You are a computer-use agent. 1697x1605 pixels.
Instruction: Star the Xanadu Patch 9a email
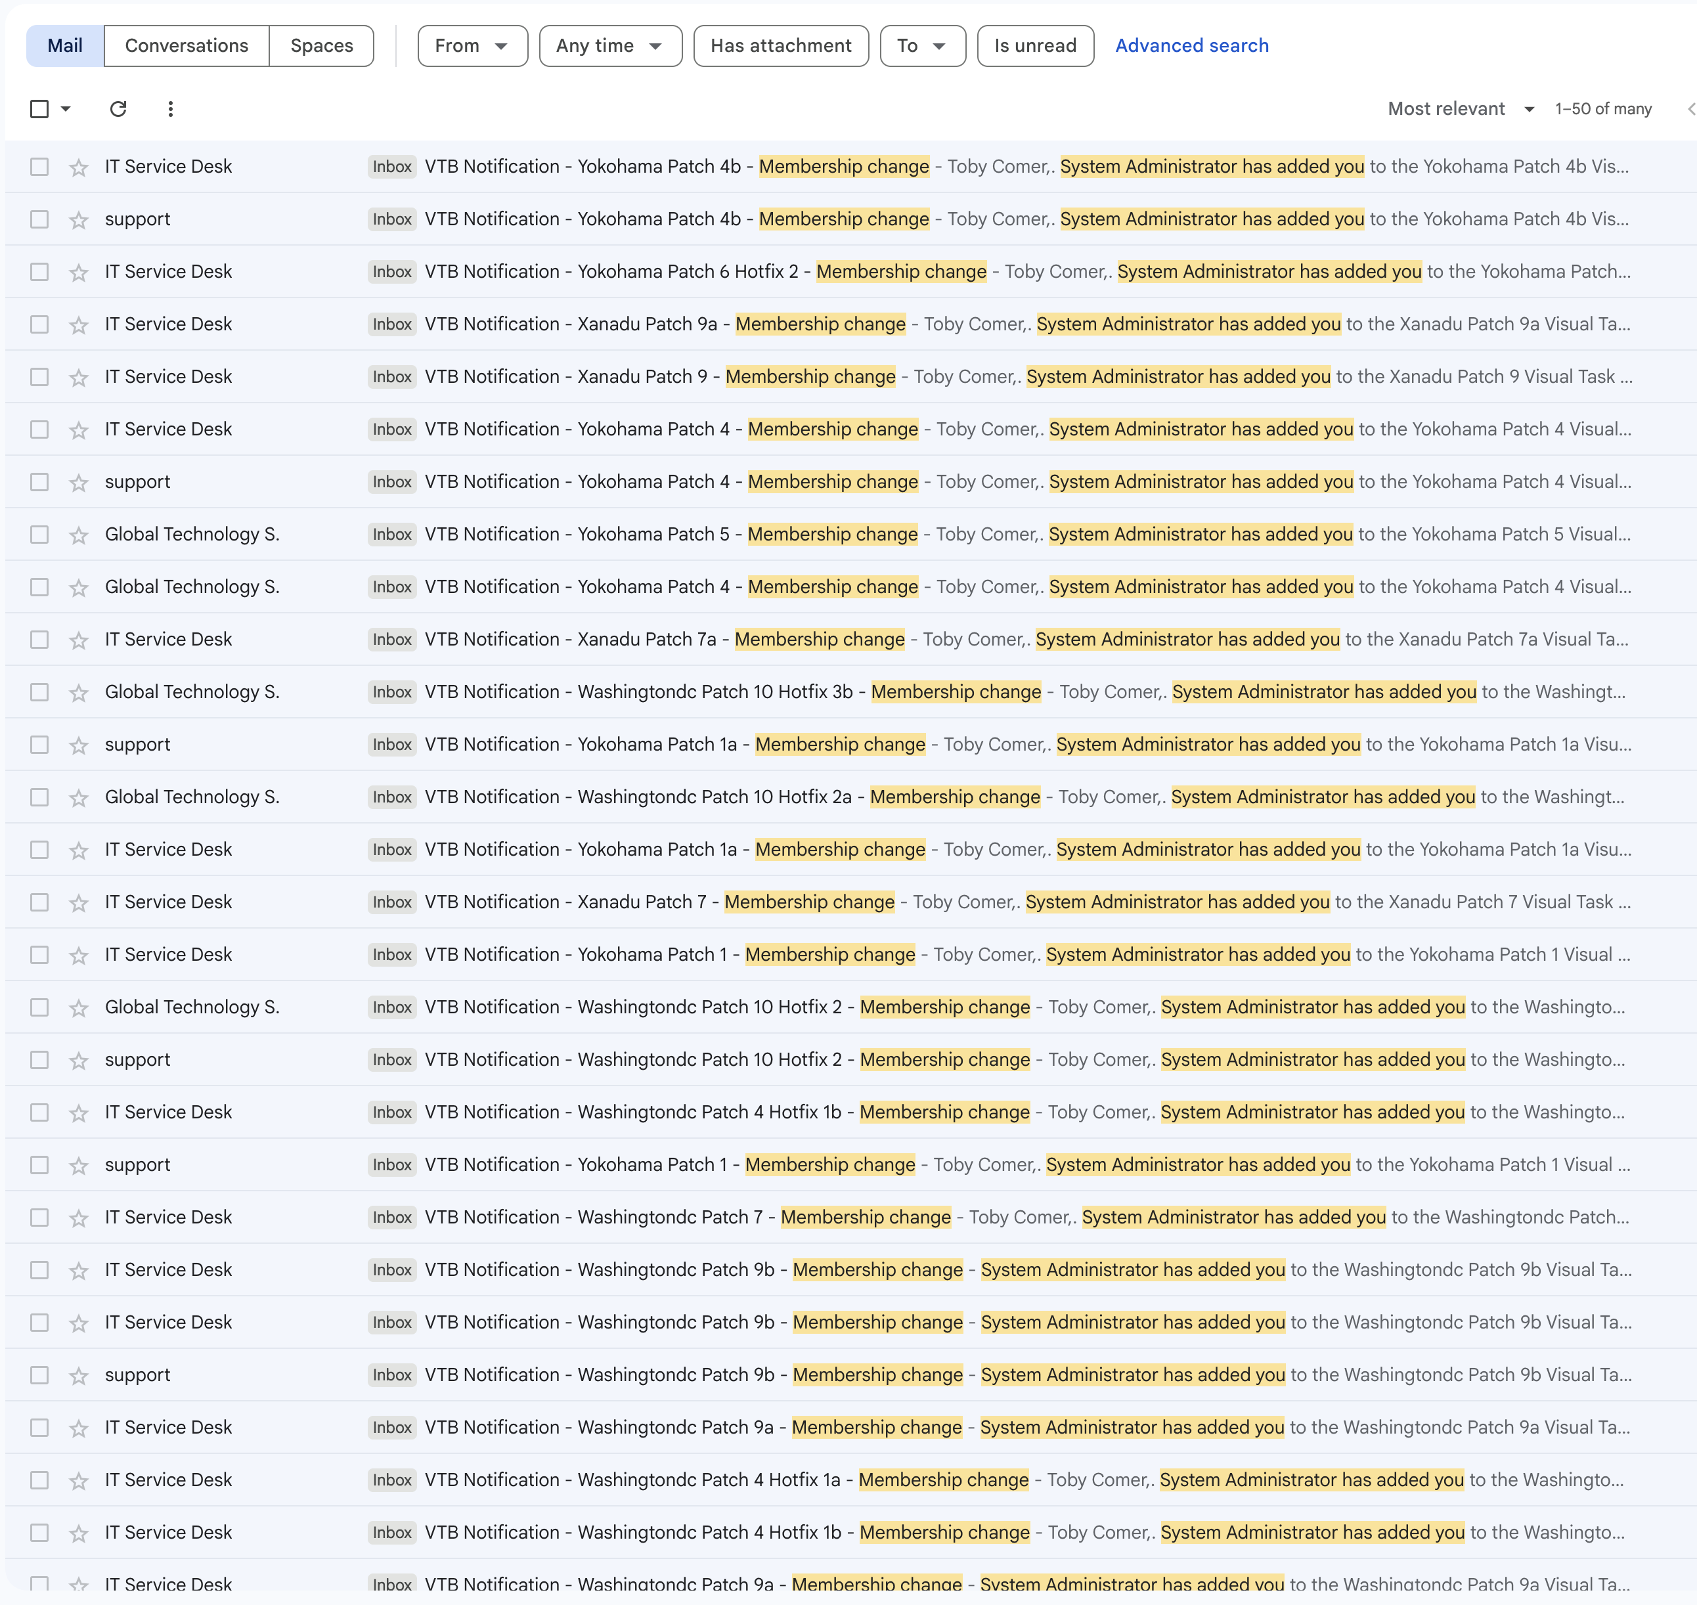pyautogui.click(x=79, y=325)
